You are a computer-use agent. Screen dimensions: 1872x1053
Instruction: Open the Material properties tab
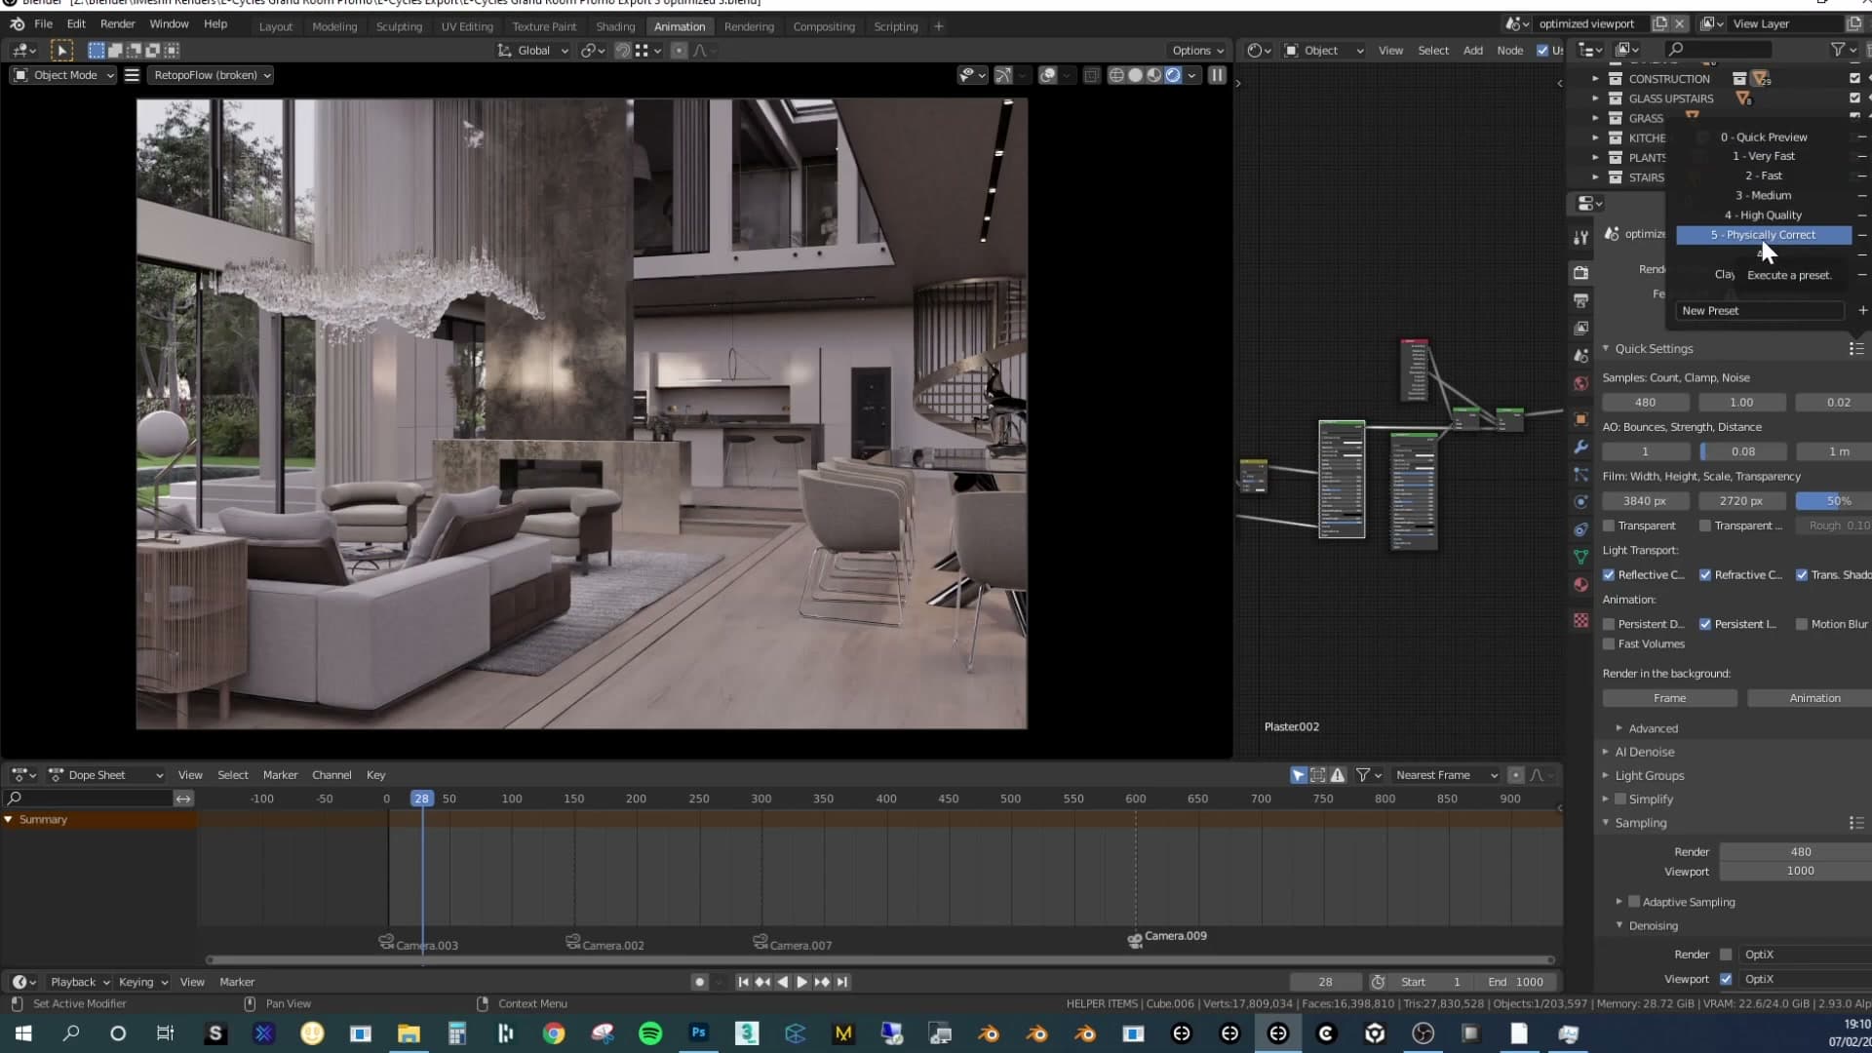[1580, 585]
